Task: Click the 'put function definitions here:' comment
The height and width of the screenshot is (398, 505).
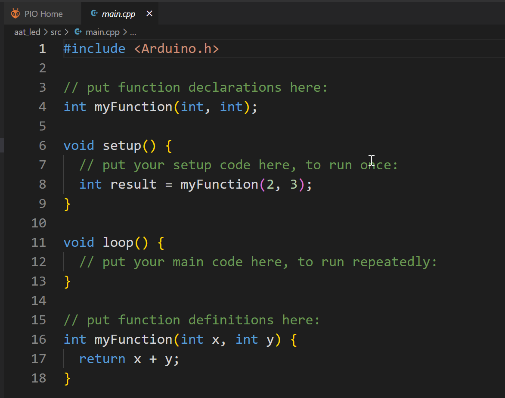Action: pos(192,320)
